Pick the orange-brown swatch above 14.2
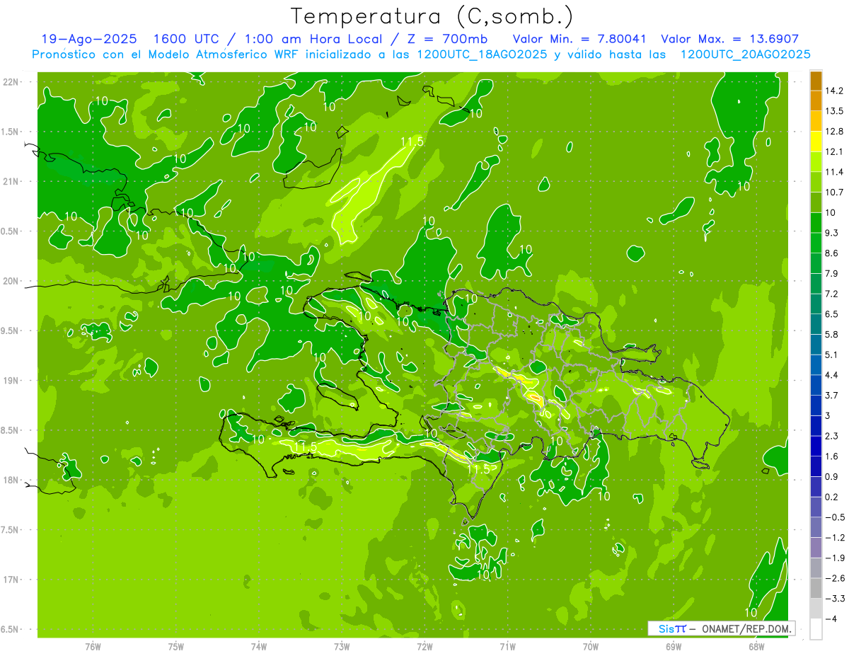This screenshot has height=656, width=849. [816, 81]
